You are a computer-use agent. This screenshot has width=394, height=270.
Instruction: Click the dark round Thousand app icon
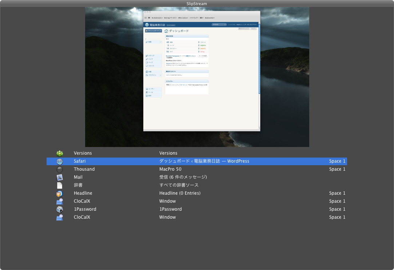pyautogui.click(x=60, y=170)
